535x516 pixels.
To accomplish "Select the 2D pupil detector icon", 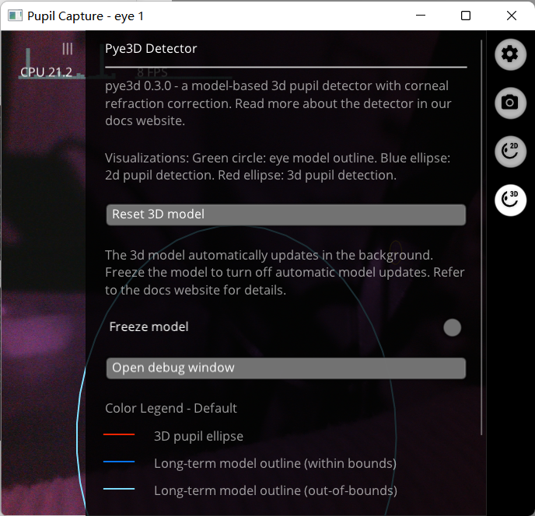I will pos(510,152).
